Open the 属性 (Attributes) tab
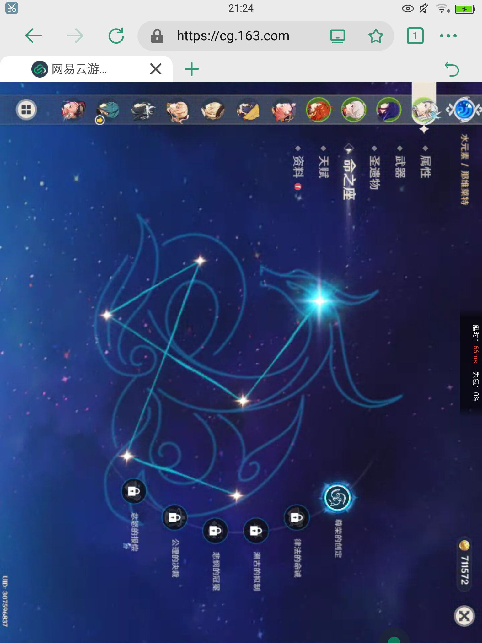Image resolution: width=482 pixels, height=643 pixels. (426, 166)
